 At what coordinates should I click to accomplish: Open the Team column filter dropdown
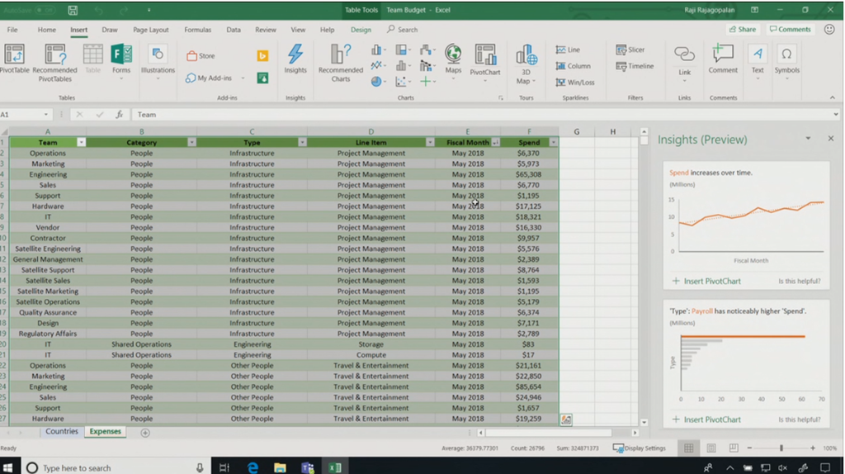pyautogui.click(x=81, y=142)
